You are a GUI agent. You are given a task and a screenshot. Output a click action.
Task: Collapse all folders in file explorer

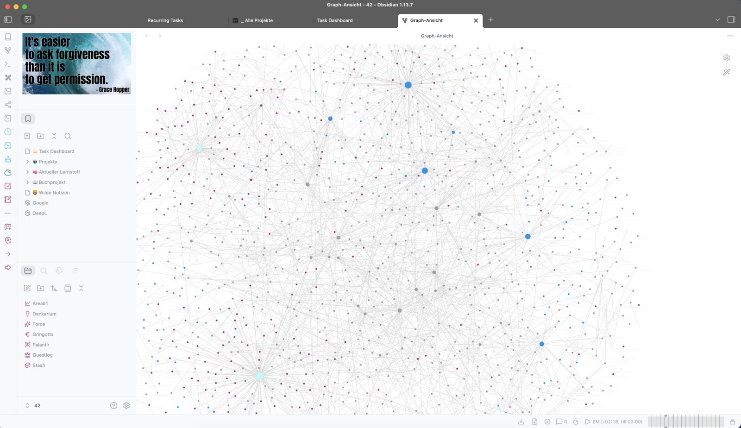pyautogui.click(x=81, y=288)
